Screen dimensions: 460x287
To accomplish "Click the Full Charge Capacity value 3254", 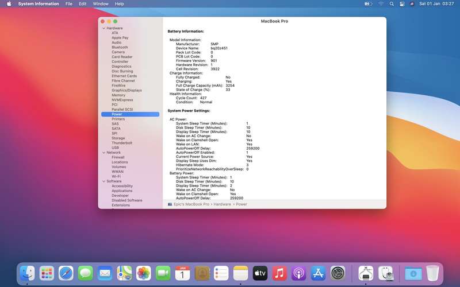I will (230, 86).
